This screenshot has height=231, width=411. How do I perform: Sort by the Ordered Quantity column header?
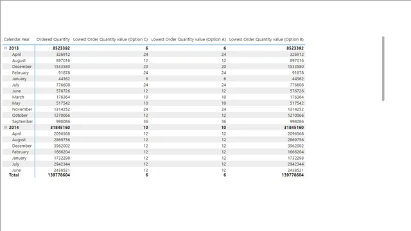53,39
